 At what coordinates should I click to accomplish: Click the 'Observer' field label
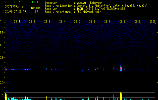pyautogui.click(x=51, y=3)
